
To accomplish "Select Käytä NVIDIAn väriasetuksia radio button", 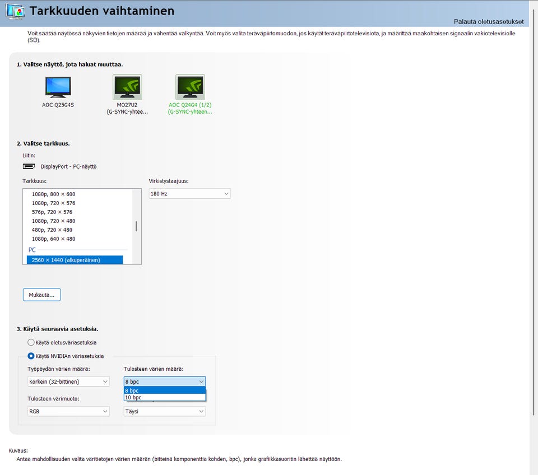I will click(31, 356).
